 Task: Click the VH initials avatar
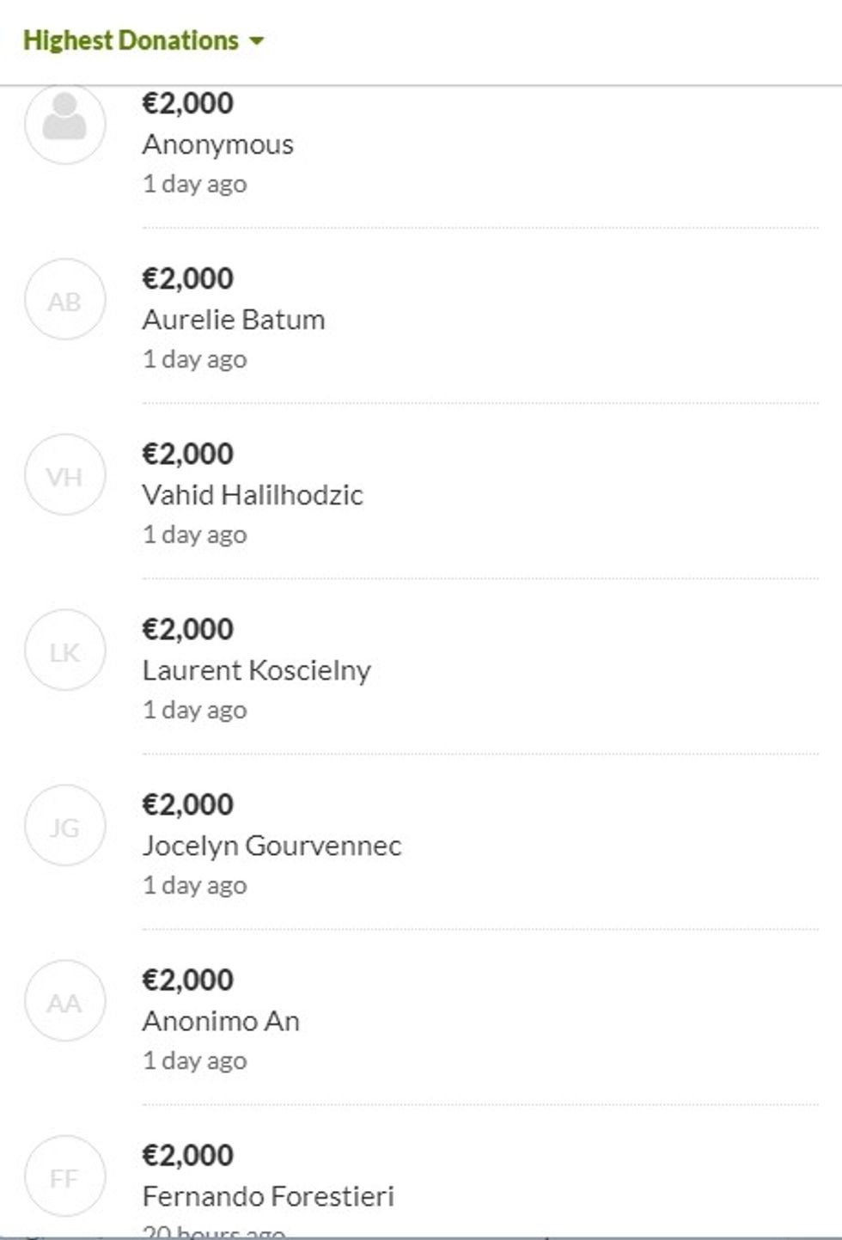(65, 475)
